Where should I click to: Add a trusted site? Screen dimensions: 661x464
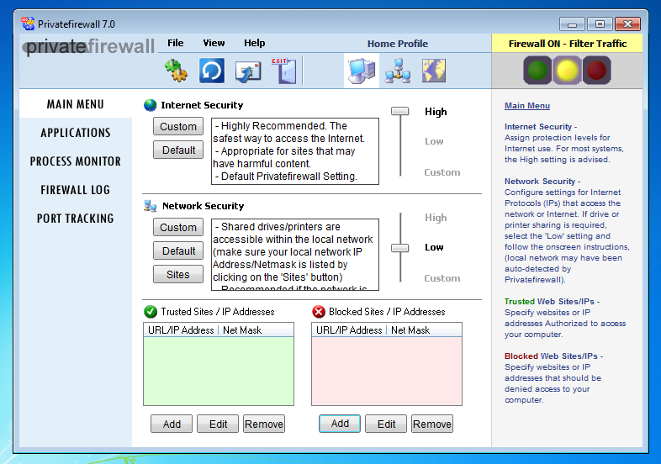172,424
